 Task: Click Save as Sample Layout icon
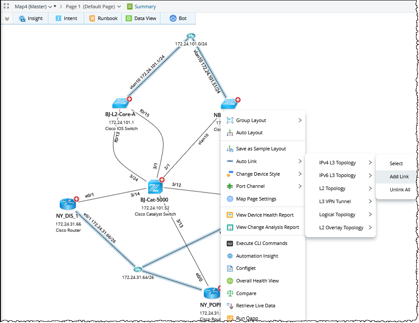pyautogui.click(x=230, y=149)
